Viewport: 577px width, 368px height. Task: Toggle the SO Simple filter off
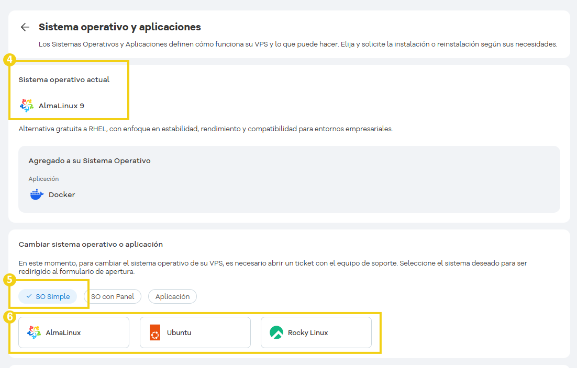point(47,296)
